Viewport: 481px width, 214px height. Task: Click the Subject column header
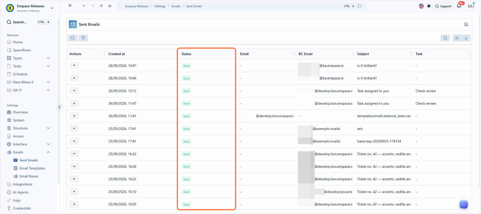(x=363, y=54)
